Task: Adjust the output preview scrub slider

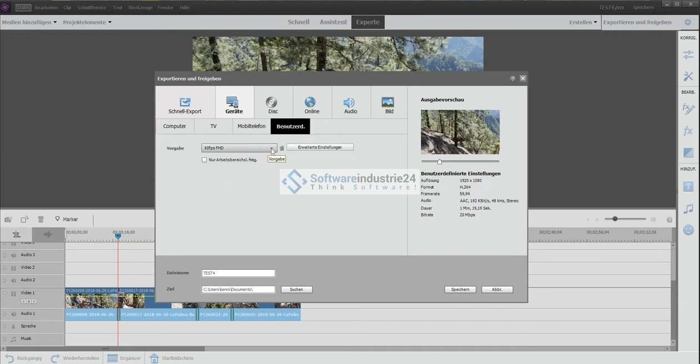Action: click(x=440, y=162)
